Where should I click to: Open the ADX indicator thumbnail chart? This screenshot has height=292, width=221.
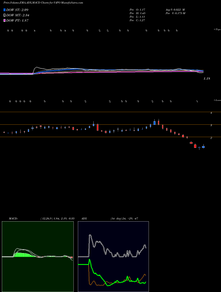tap(113, 257)
